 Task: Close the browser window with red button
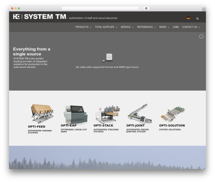(x=12, y=8)
